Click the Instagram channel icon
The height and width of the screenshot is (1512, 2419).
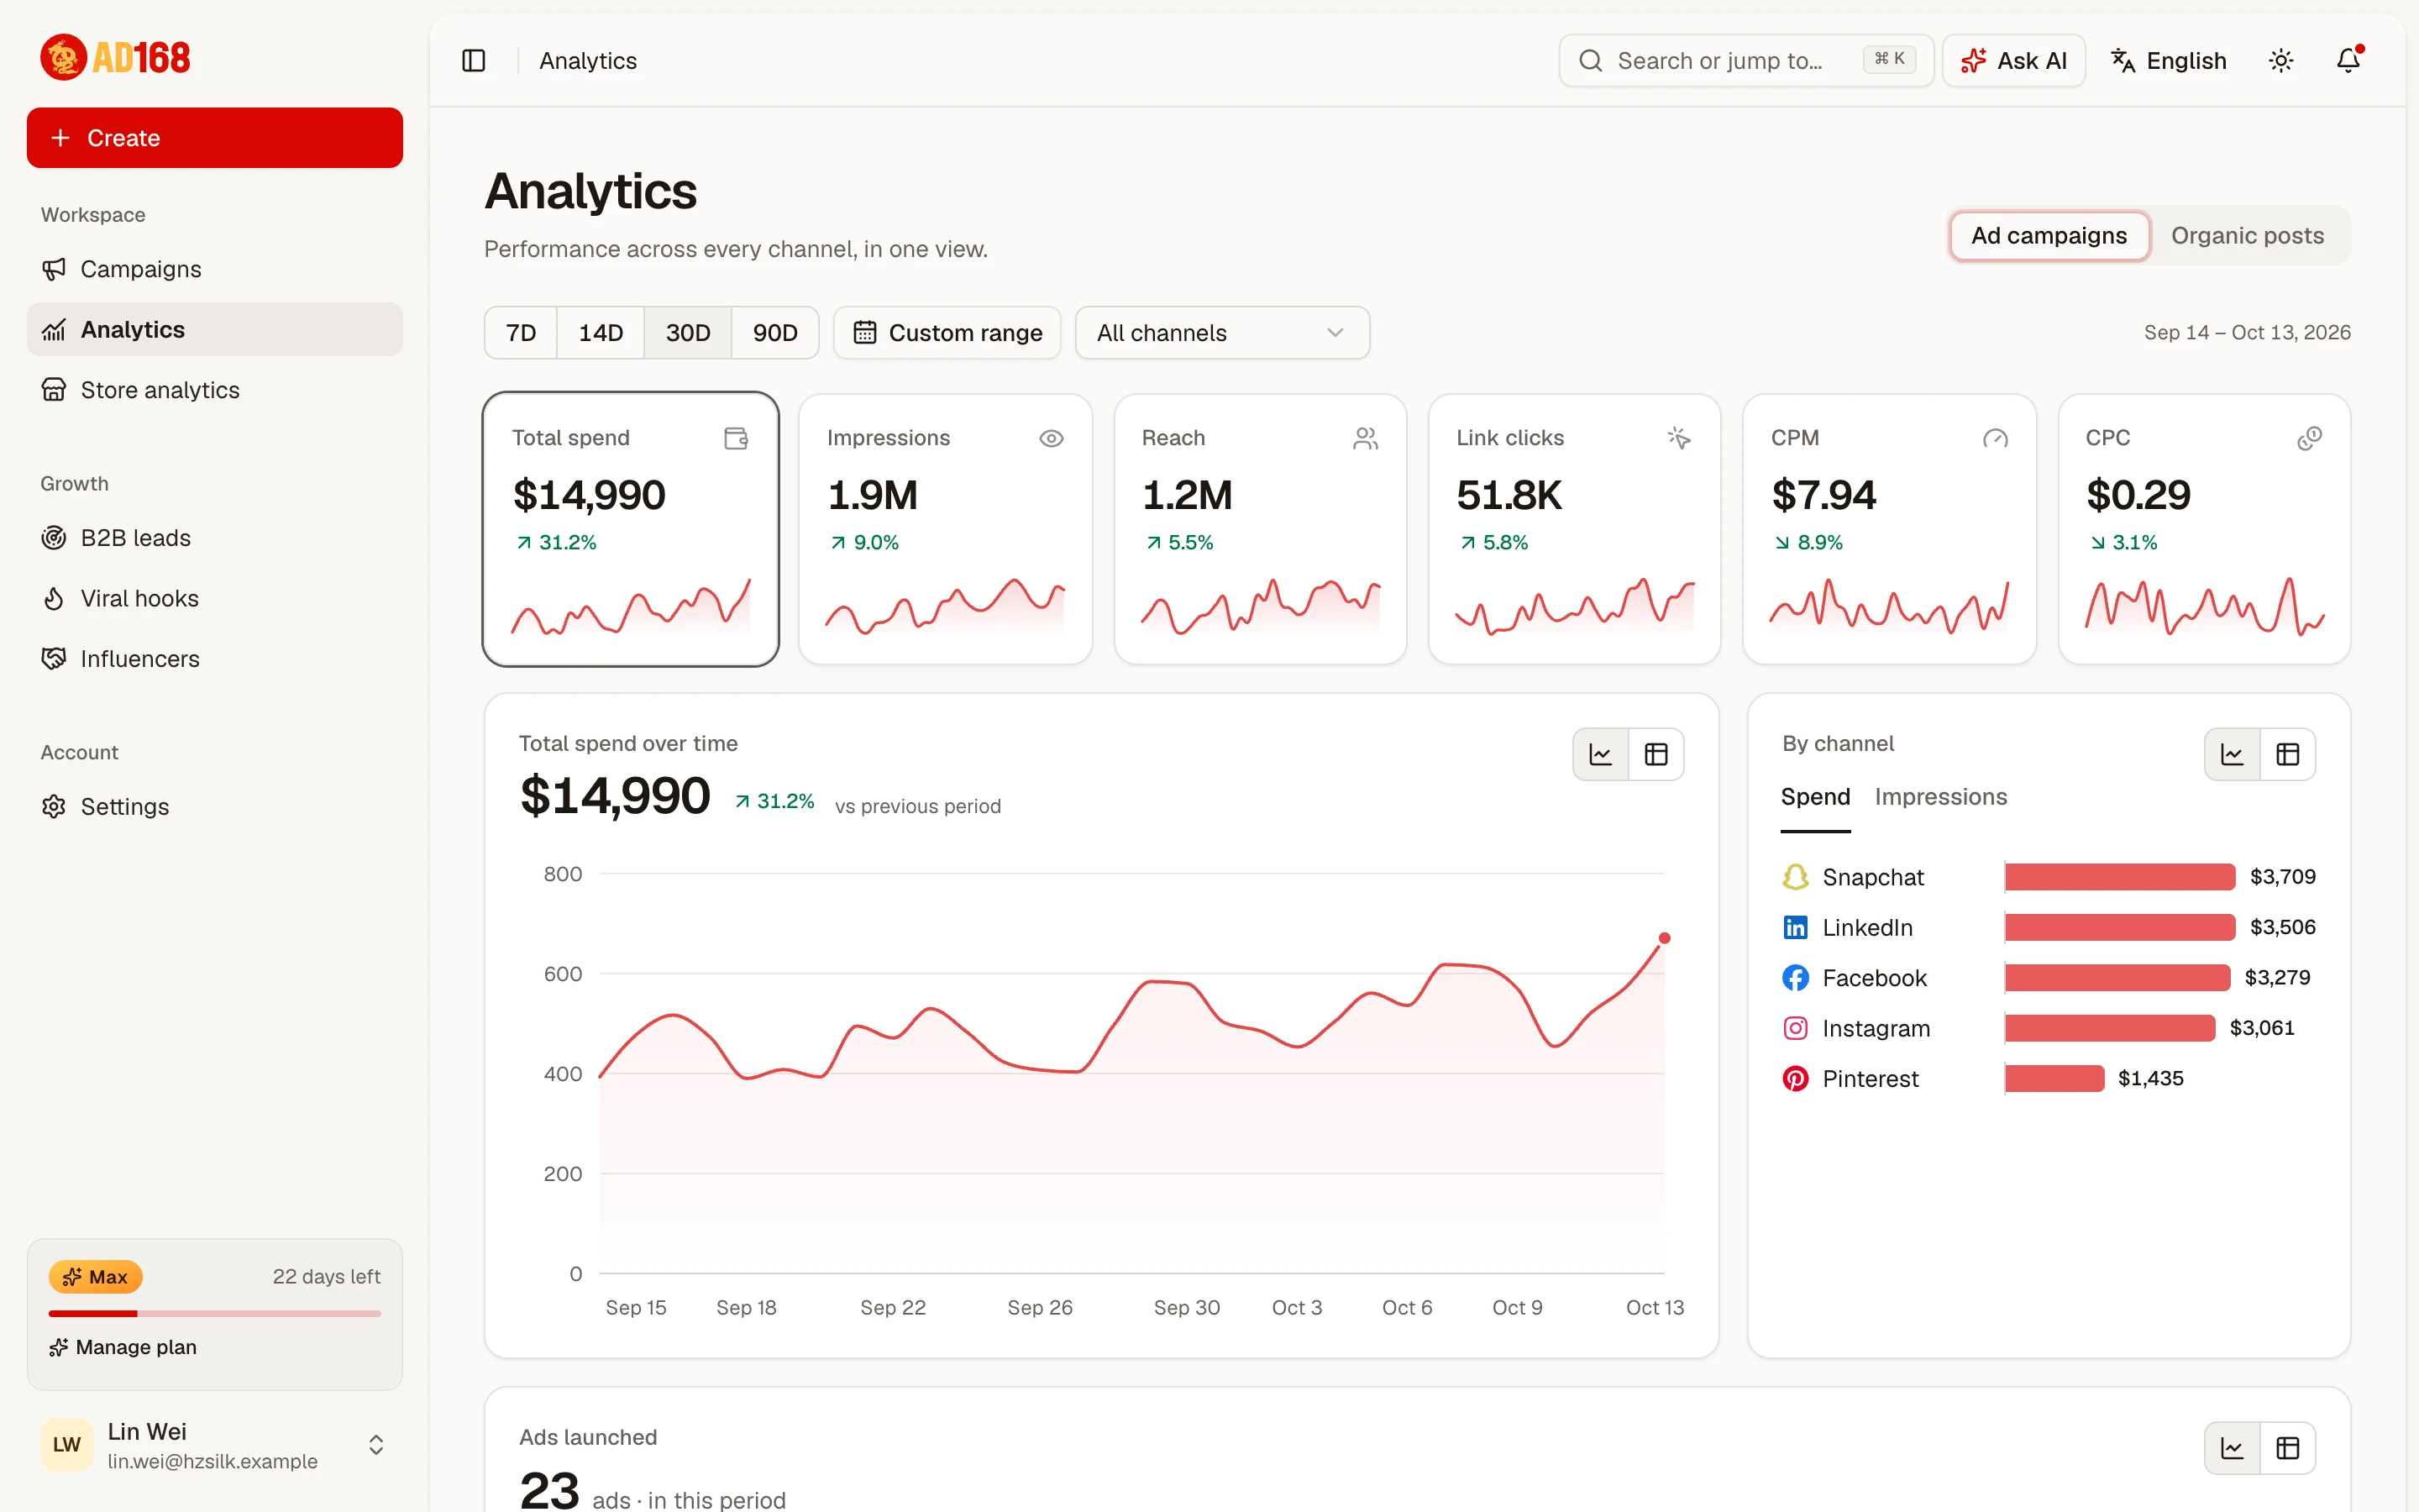pyautogui.click(x=1795, y=1028)
